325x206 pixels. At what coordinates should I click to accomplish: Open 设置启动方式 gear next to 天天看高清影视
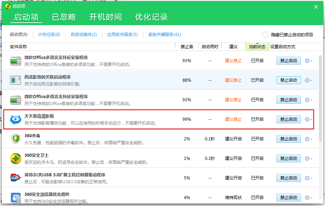pos(306,119)
